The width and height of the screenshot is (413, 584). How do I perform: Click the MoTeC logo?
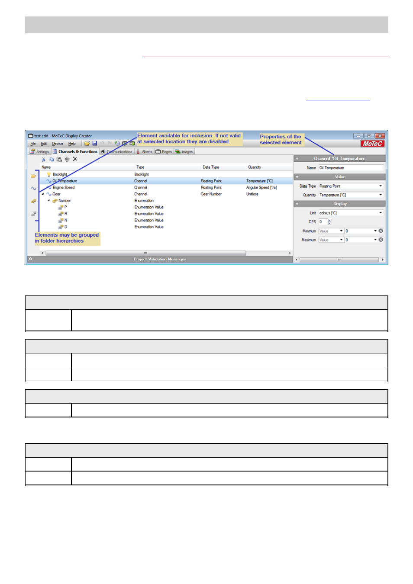coord(372,144)
